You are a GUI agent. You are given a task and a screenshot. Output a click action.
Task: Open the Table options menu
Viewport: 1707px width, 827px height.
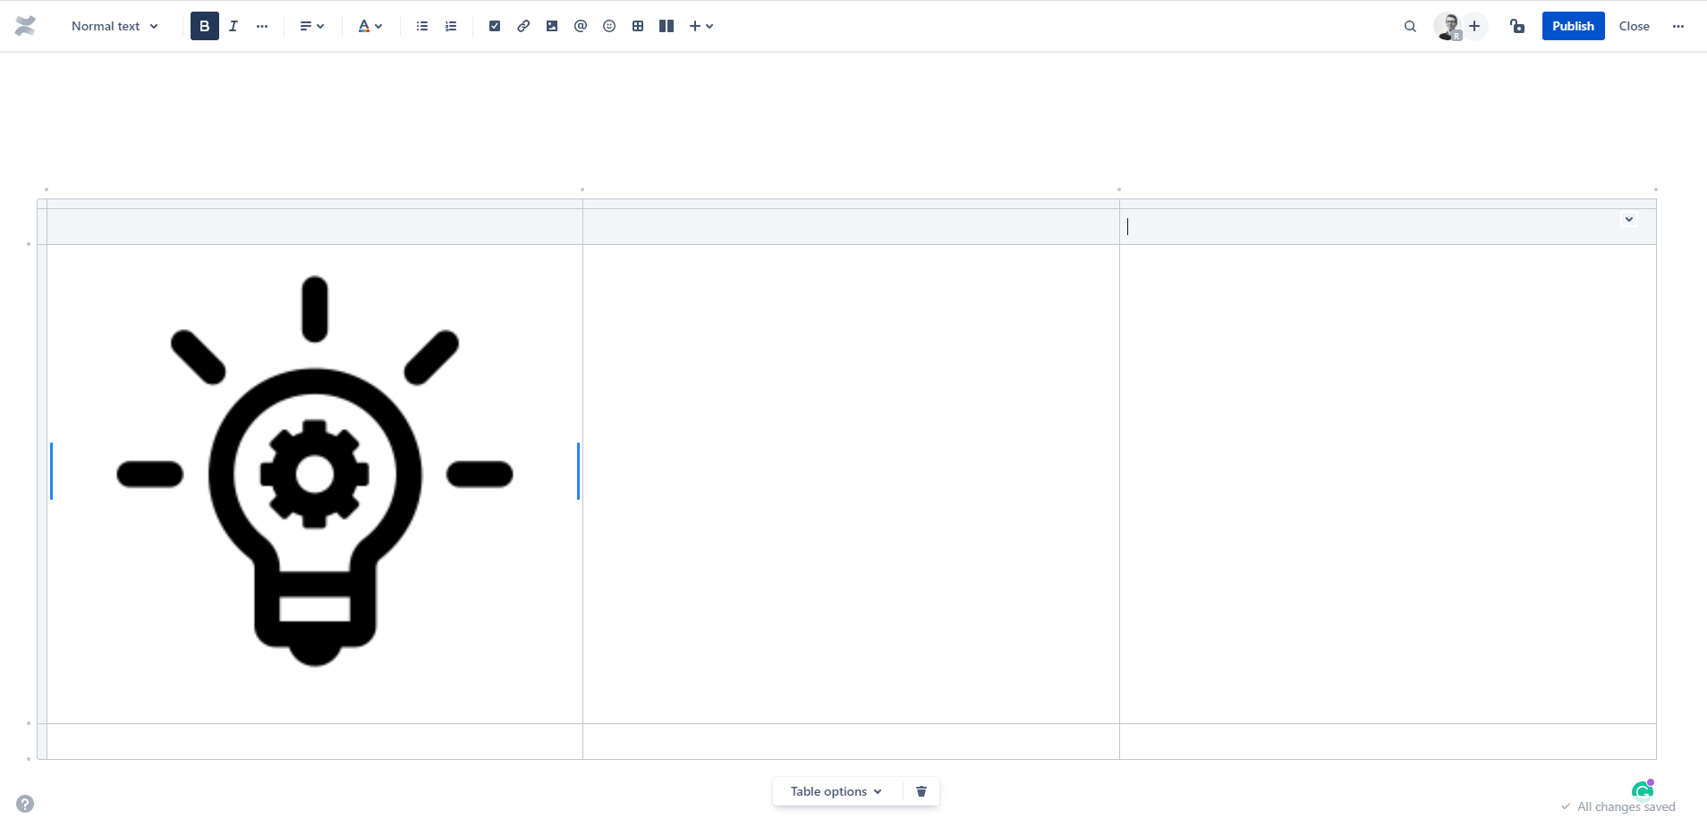coord(837,791)
